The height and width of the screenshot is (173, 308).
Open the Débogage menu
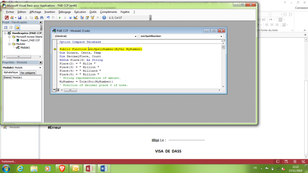(65, 12)
